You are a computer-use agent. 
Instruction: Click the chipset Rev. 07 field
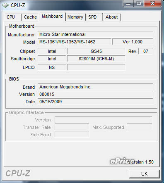(x=146, y=51)
